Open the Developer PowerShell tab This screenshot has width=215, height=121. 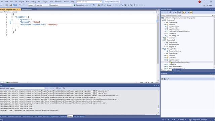[14, 116]
